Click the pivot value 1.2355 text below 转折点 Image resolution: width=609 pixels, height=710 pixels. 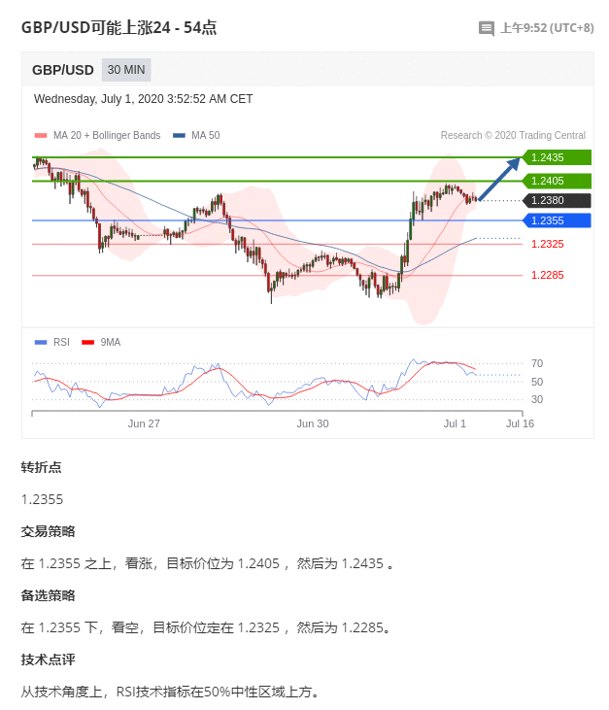[x=42, y=499]
